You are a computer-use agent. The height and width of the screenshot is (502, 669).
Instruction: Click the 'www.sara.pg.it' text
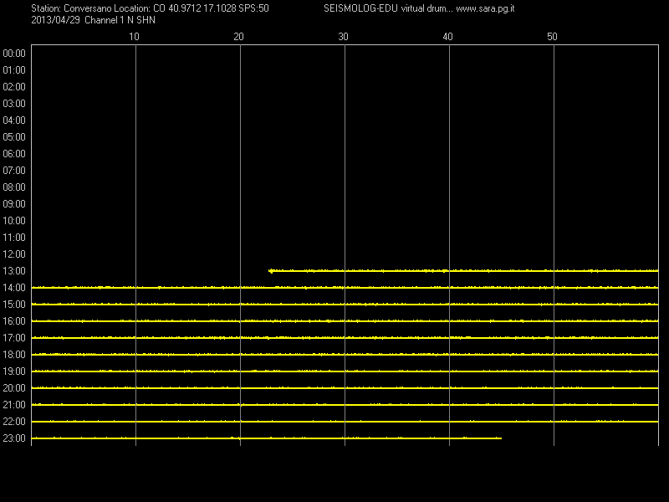(485, 8)
